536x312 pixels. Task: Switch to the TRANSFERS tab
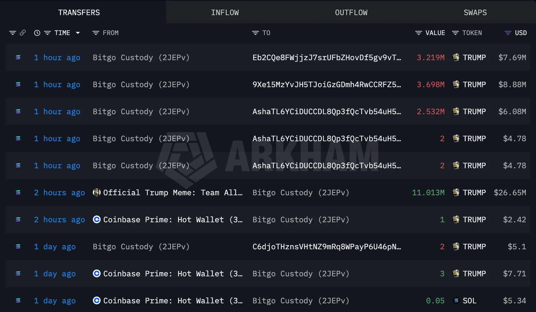(79, 13)
